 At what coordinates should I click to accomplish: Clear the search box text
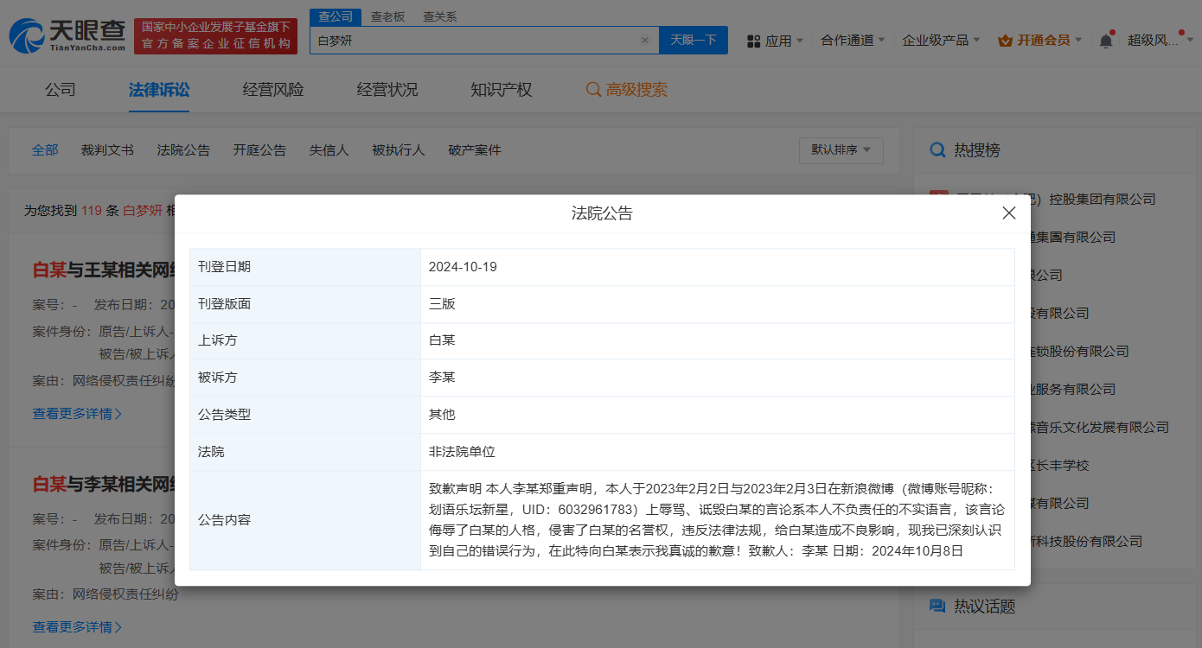(x=644, y=41)
